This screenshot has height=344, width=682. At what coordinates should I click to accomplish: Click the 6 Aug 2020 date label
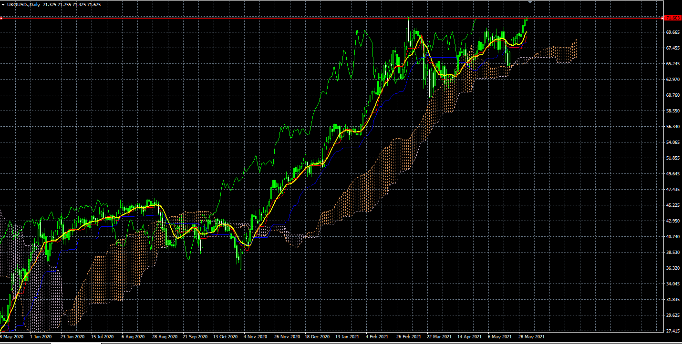[133, 337]
